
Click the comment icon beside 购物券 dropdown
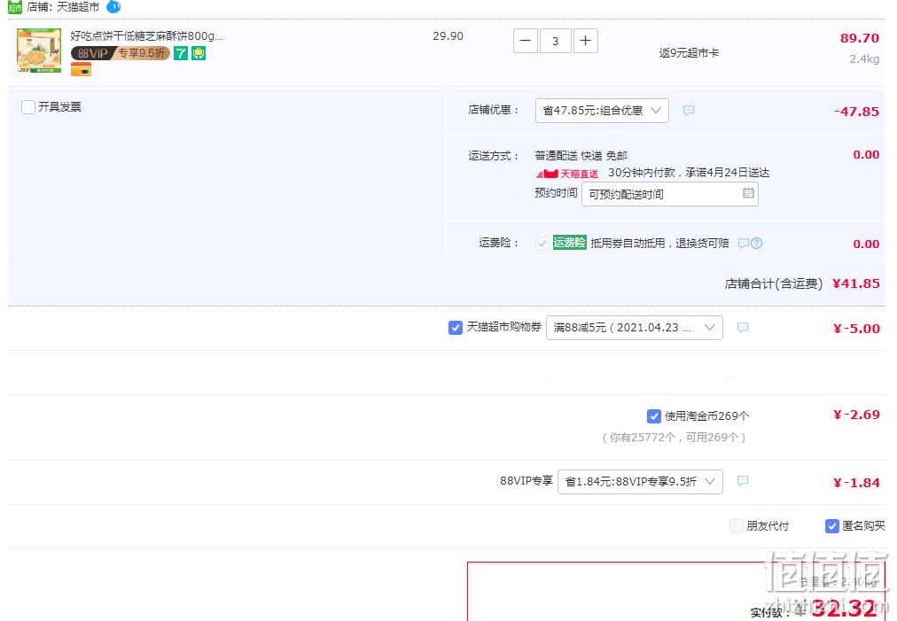[x=743, y=328]
